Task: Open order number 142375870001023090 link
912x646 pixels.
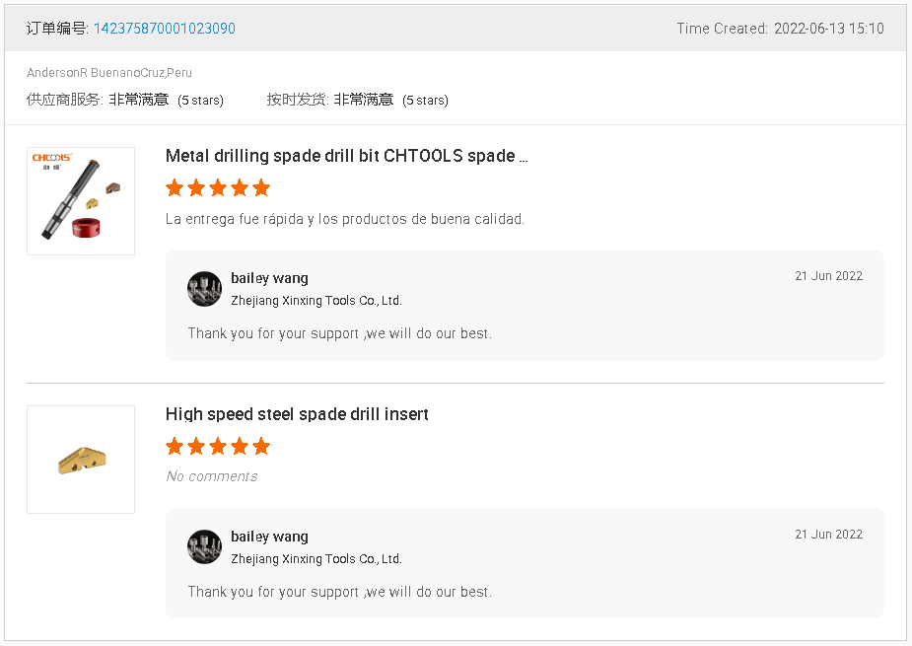Action: pyautogui.click(x=164, y=29)
